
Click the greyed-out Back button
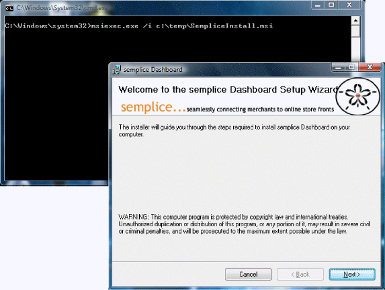(300, 275)
